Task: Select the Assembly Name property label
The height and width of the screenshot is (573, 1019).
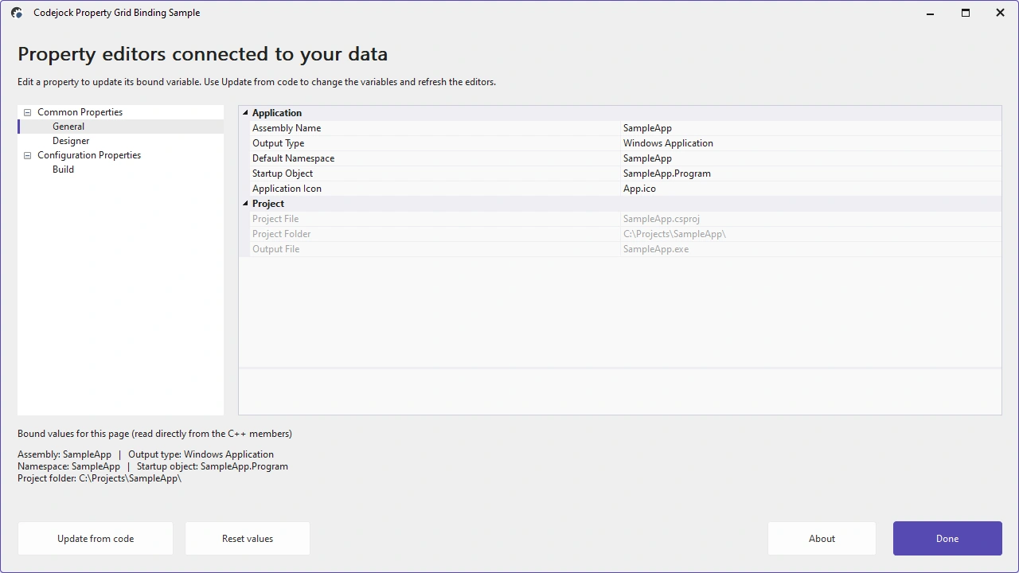Action: [287, 128]
